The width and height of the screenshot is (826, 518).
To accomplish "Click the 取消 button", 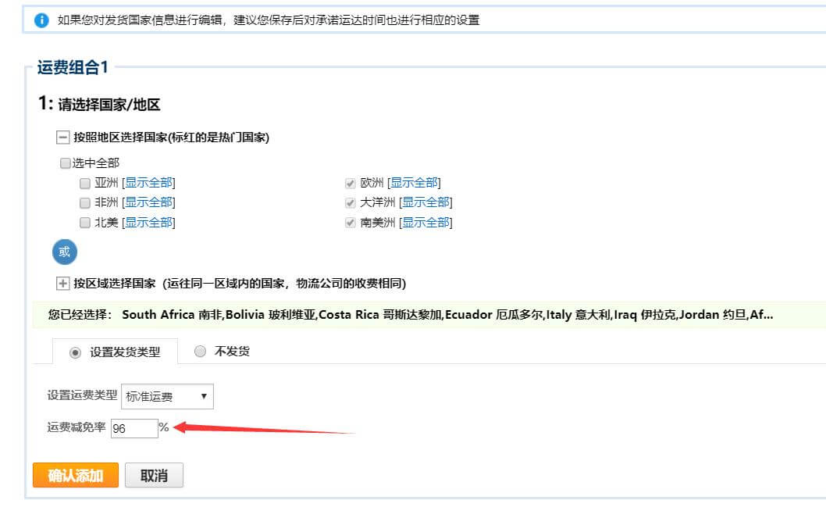I will point(154,475).
